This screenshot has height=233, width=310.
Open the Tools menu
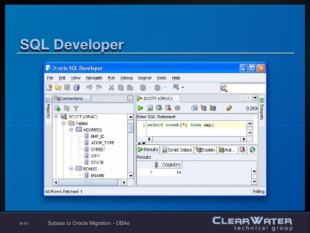(161, 78)
